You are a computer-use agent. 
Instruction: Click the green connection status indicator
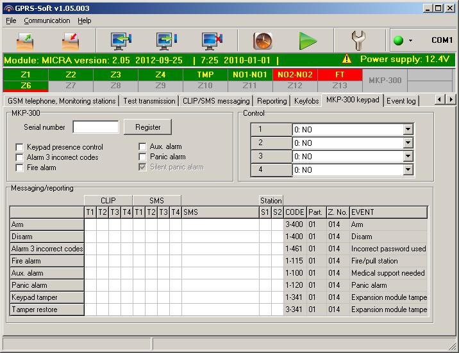(x=398, y=40)
